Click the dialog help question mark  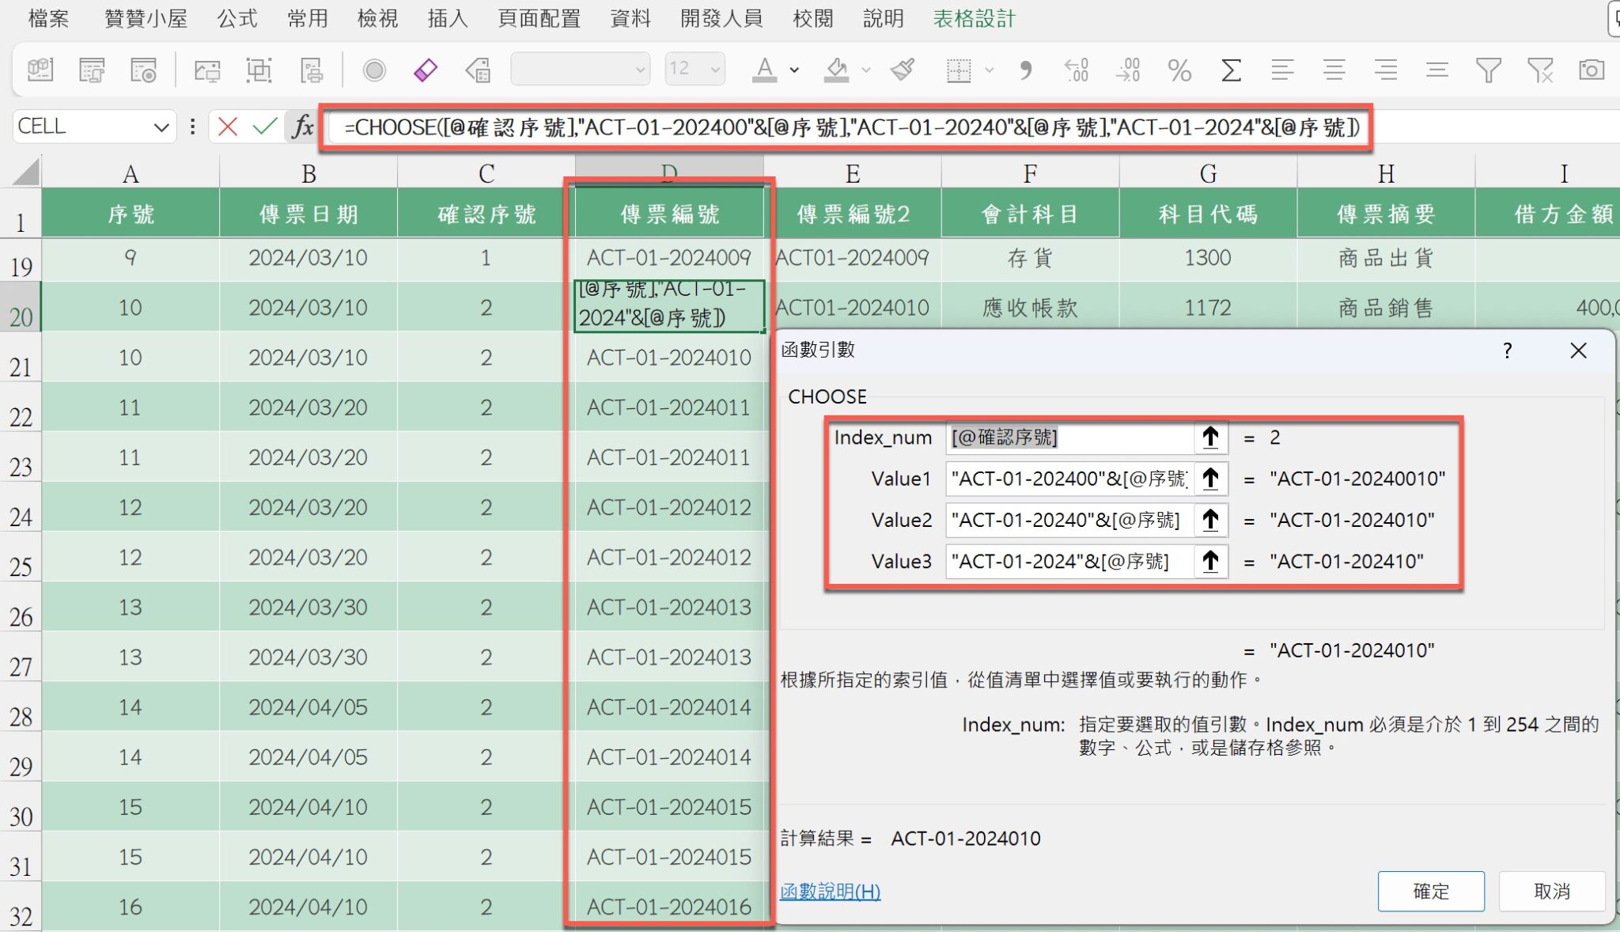(1508, 350)
